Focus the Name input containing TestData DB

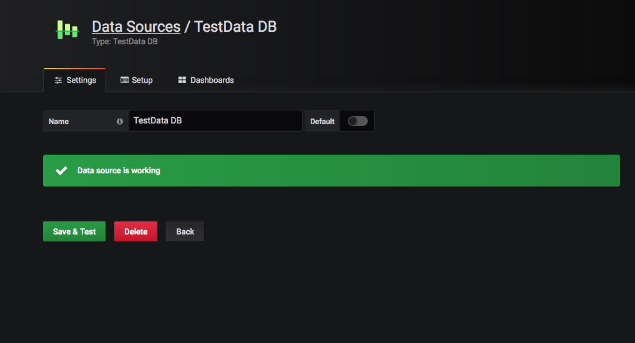click(x=215, y=120)
